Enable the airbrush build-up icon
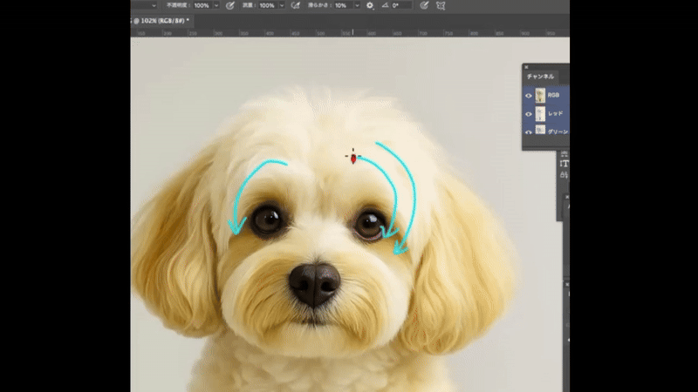Screen dimensions: 698x392 pyautogui.click(x=295, y=5)
